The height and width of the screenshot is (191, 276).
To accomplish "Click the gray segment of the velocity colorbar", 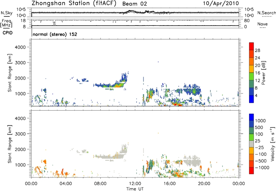I will (x=252, y=144).
